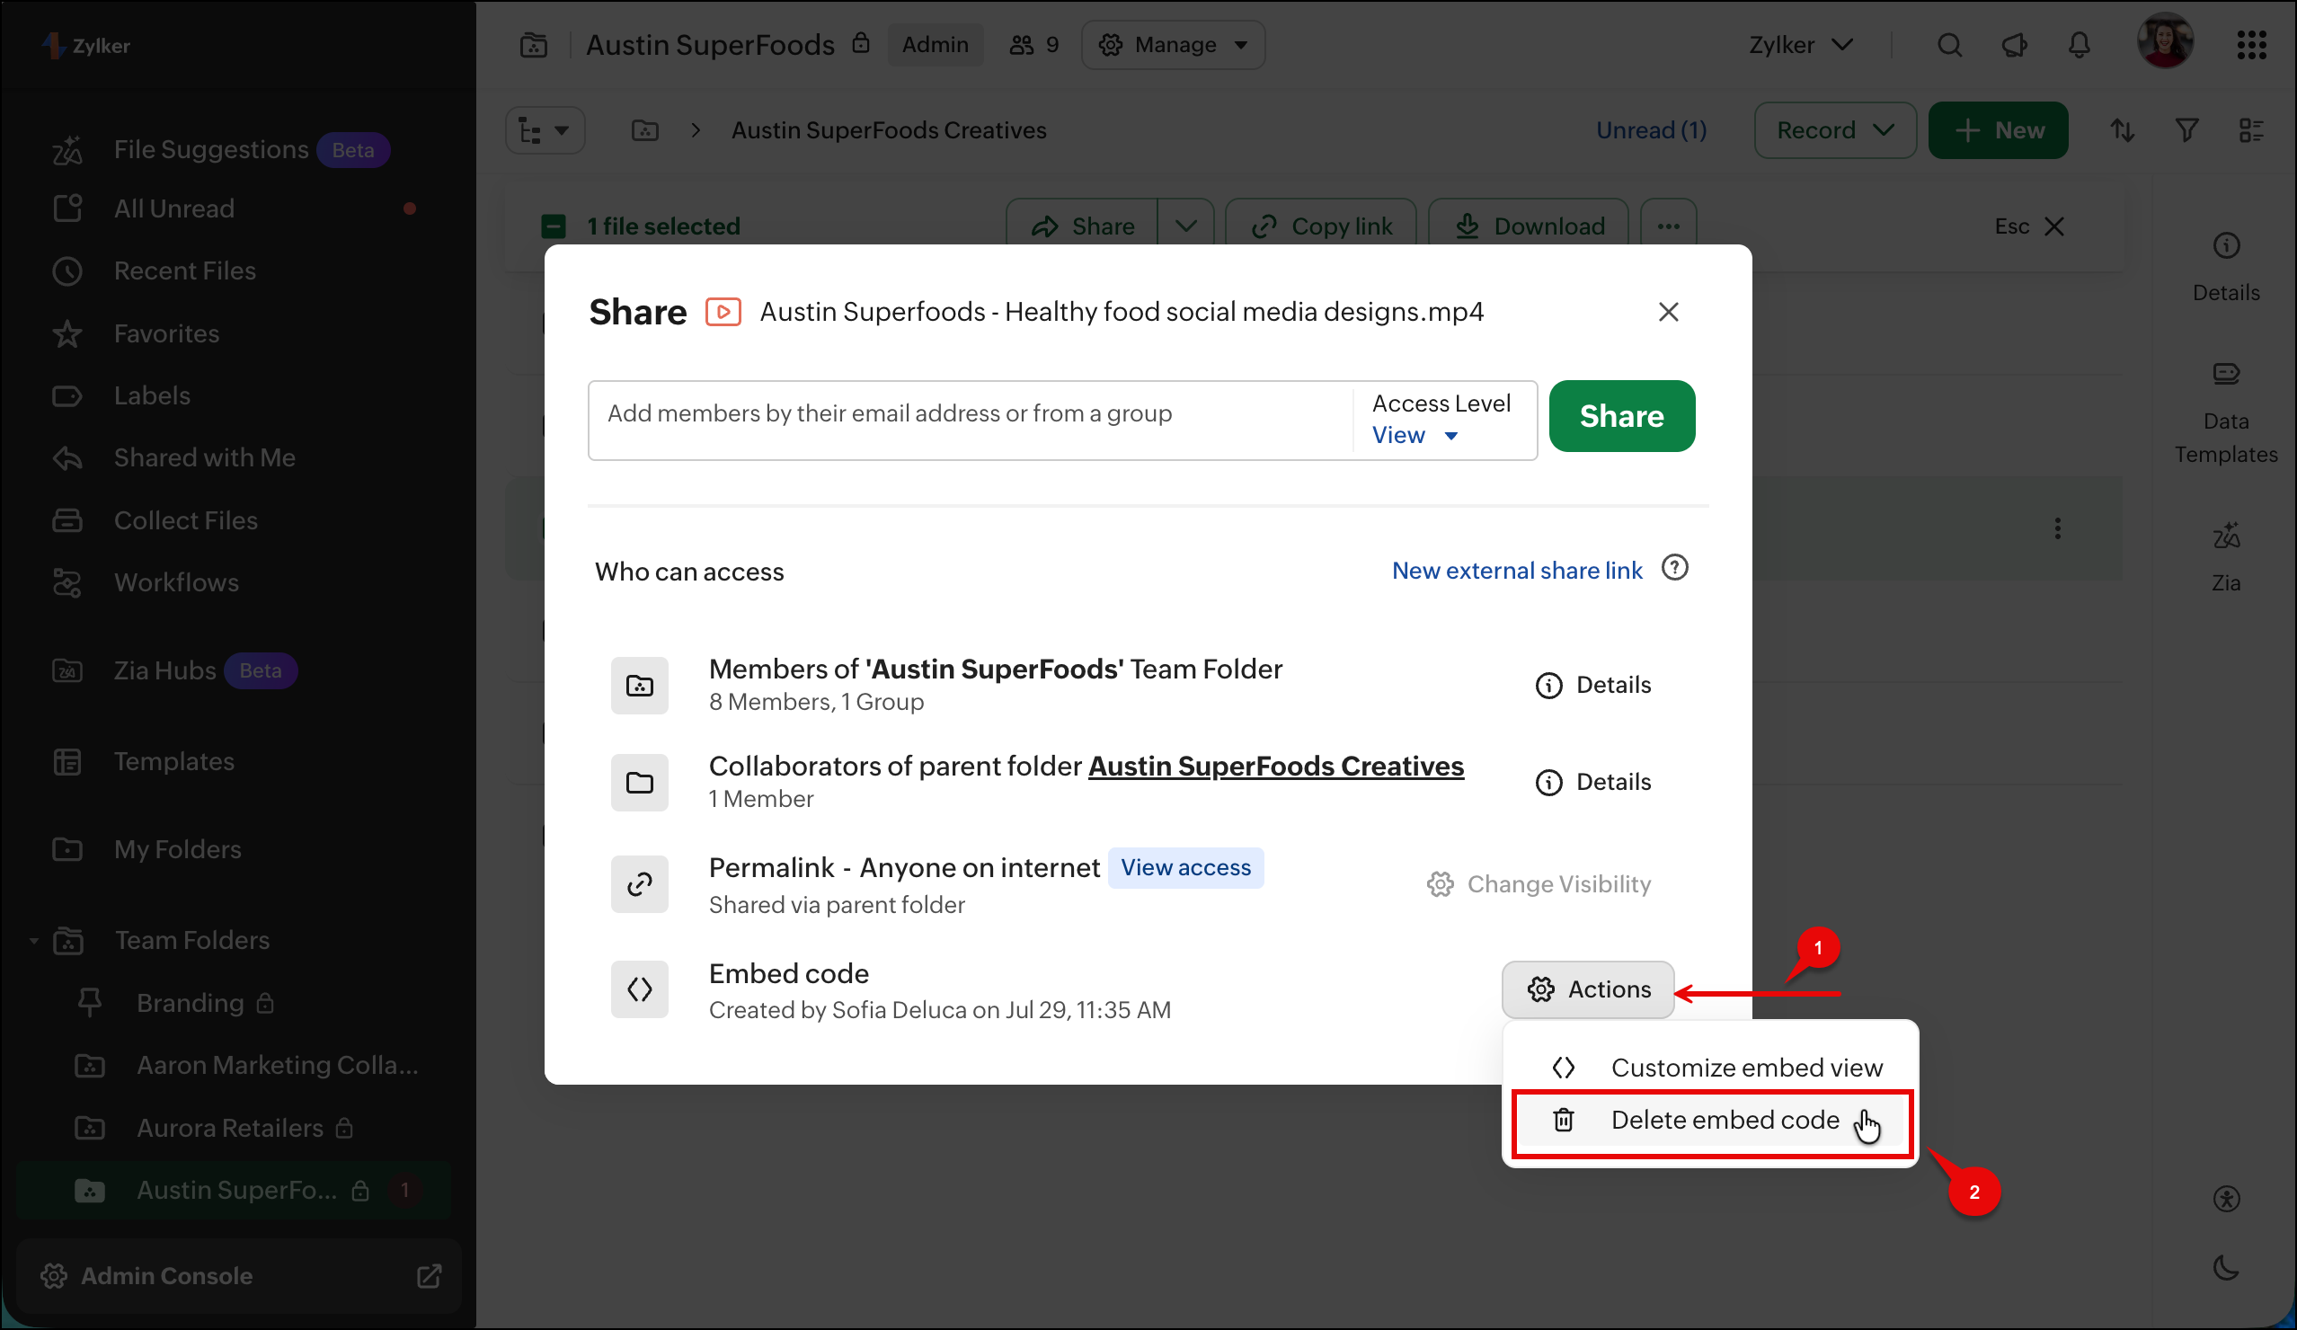Open more actions ellipsis in toolbar
Image resolution: width=2297 pixels, height=1330 pixels.
(x=1668, y=226)
